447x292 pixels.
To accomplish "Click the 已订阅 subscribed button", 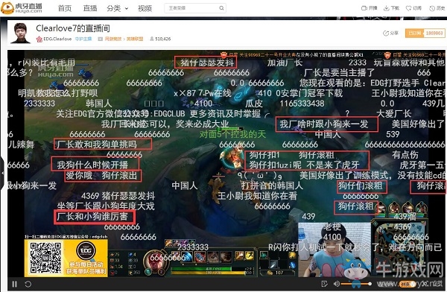I will click(415, 33).
